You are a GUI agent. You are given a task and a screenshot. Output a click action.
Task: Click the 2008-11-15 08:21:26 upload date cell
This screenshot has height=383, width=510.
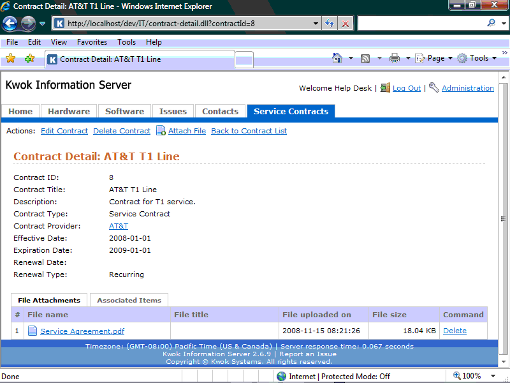pos(324,331)
